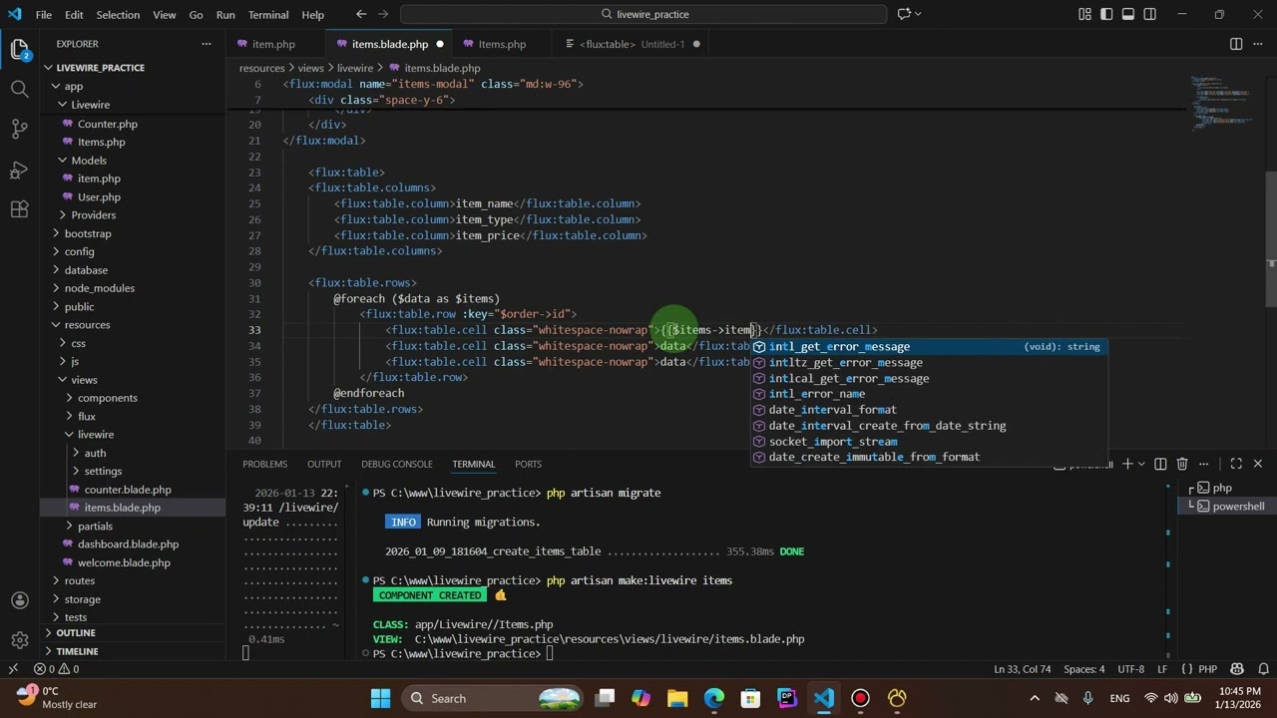The image size is (1277, 718).
Task: Open the Accounts menu in activity bar
Action: pos(19,600)
